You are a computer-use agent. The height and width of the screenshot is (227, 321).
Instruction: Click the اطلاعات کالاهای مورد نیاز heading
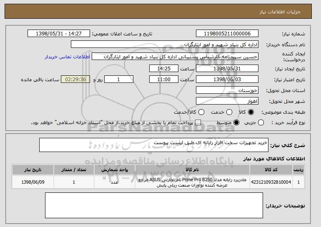click(x=274, y=159)
